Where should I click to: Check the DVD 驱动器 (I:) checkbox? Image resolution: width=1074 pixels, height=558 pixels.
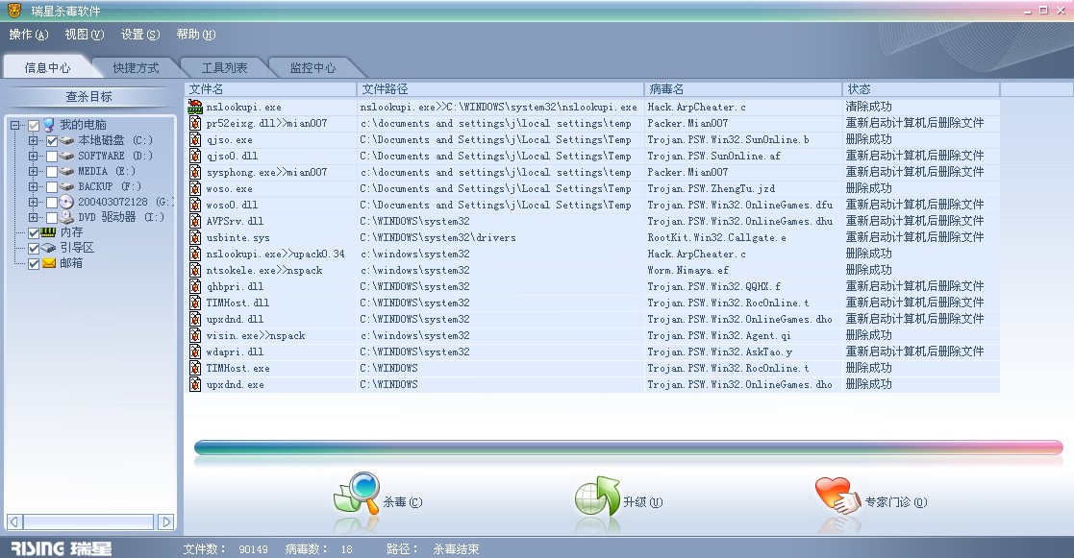pyautogui.click(x=51, y=217)
